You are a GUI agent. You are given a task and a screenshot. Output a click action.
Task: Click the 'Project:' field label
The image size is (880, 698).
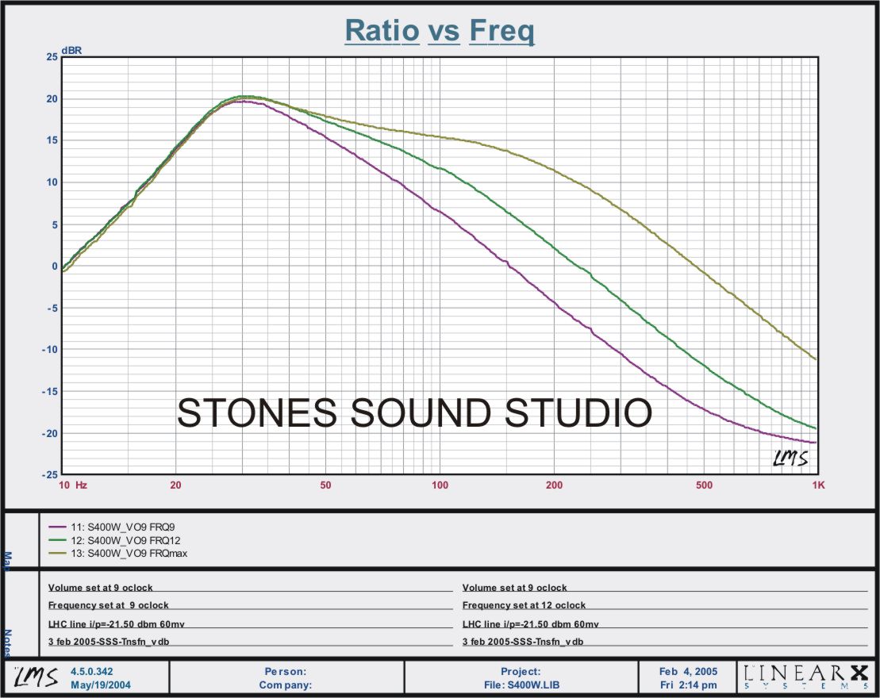(x=521, y=671)
